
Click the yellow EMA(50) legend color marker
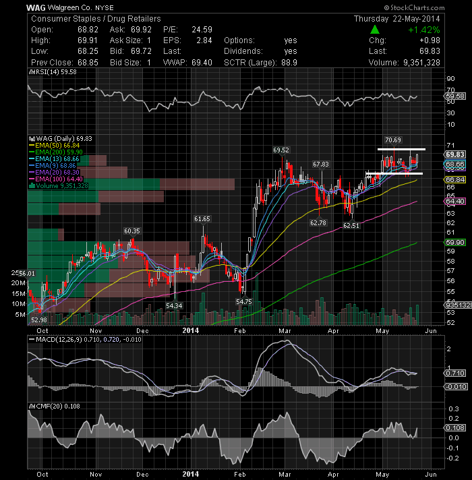point(32,146)
